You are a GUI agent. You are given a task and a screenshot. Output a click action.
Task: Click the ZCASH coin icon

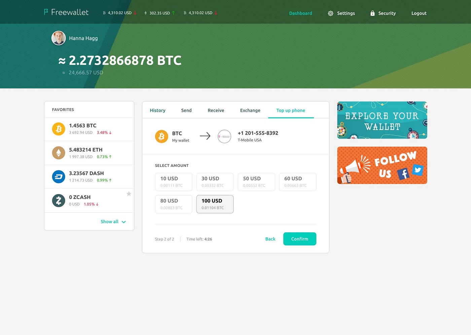tap(59, 200)
